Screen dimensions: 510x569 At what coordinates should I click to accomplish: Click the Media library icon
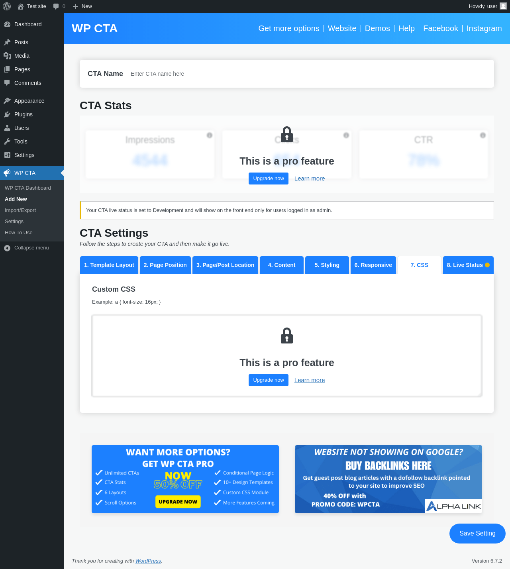[7, 56]
